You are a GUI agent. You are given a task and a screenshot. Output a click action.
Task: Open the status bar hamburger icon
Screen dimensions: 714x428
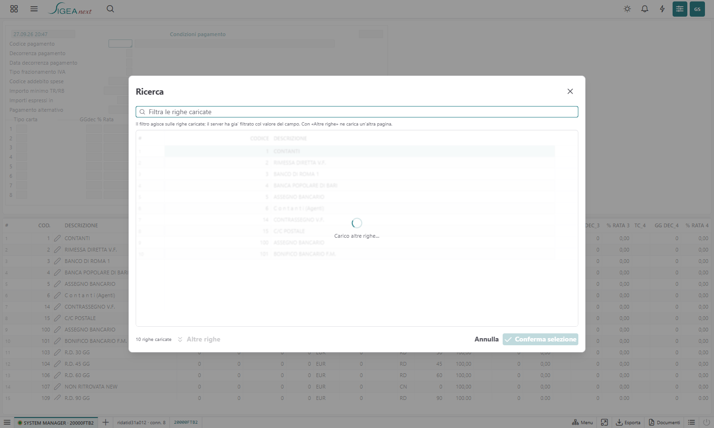[7, 422]
